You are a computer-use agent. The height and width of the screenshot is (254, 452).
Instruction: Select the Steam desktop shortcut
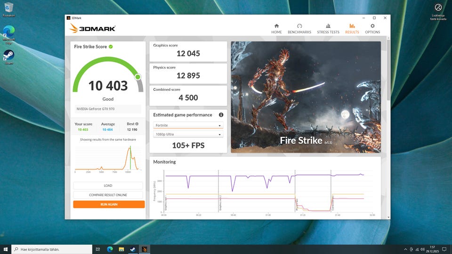coord(8,57)
